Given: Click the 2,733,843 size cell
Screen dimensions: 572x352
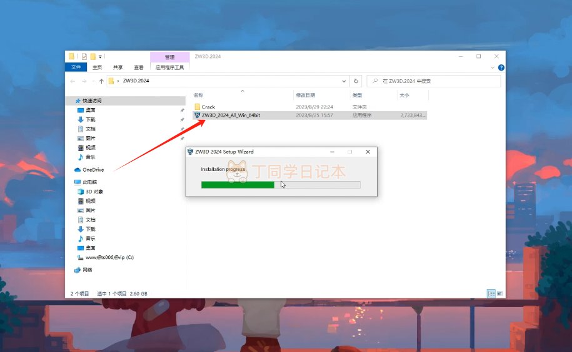Looking at the screenshot, I should pos(413,115).
